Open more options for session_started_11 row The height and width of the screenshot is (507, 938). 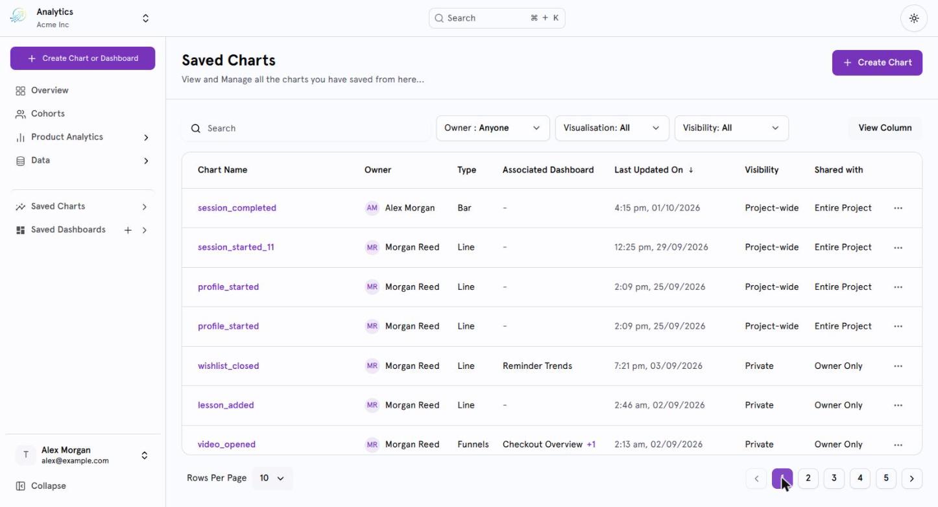click(898, 248)
